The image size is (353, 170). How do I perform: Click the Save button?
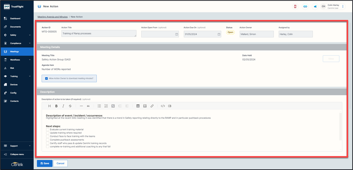pos(44,163)
